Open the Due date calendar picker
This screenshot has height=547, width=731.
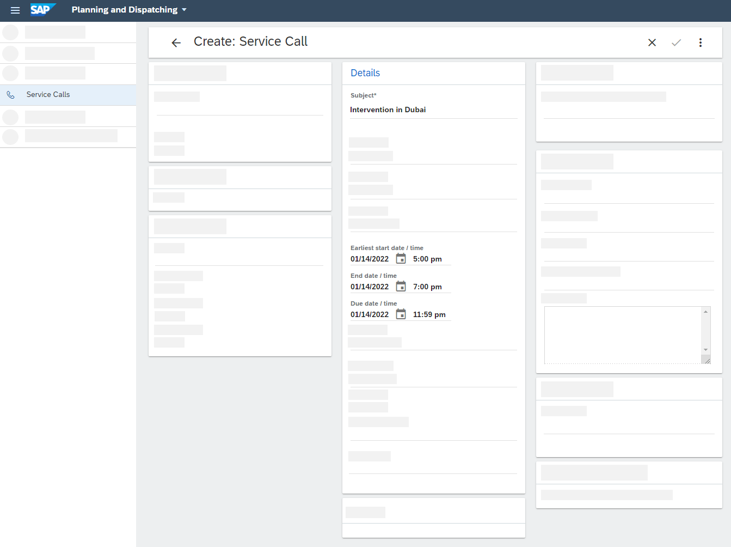(401, 313)
